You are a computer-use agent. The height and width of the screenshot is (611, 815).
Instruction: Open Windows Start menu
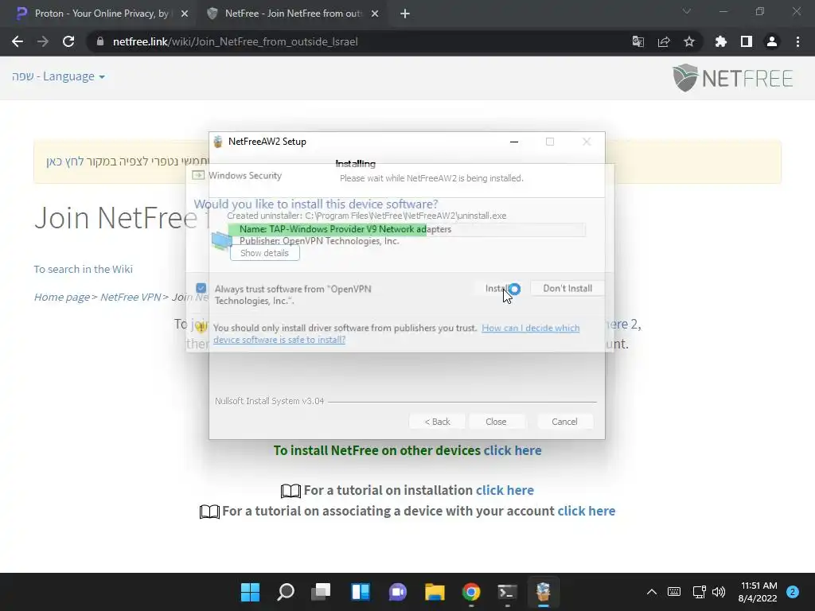point(250,592)
